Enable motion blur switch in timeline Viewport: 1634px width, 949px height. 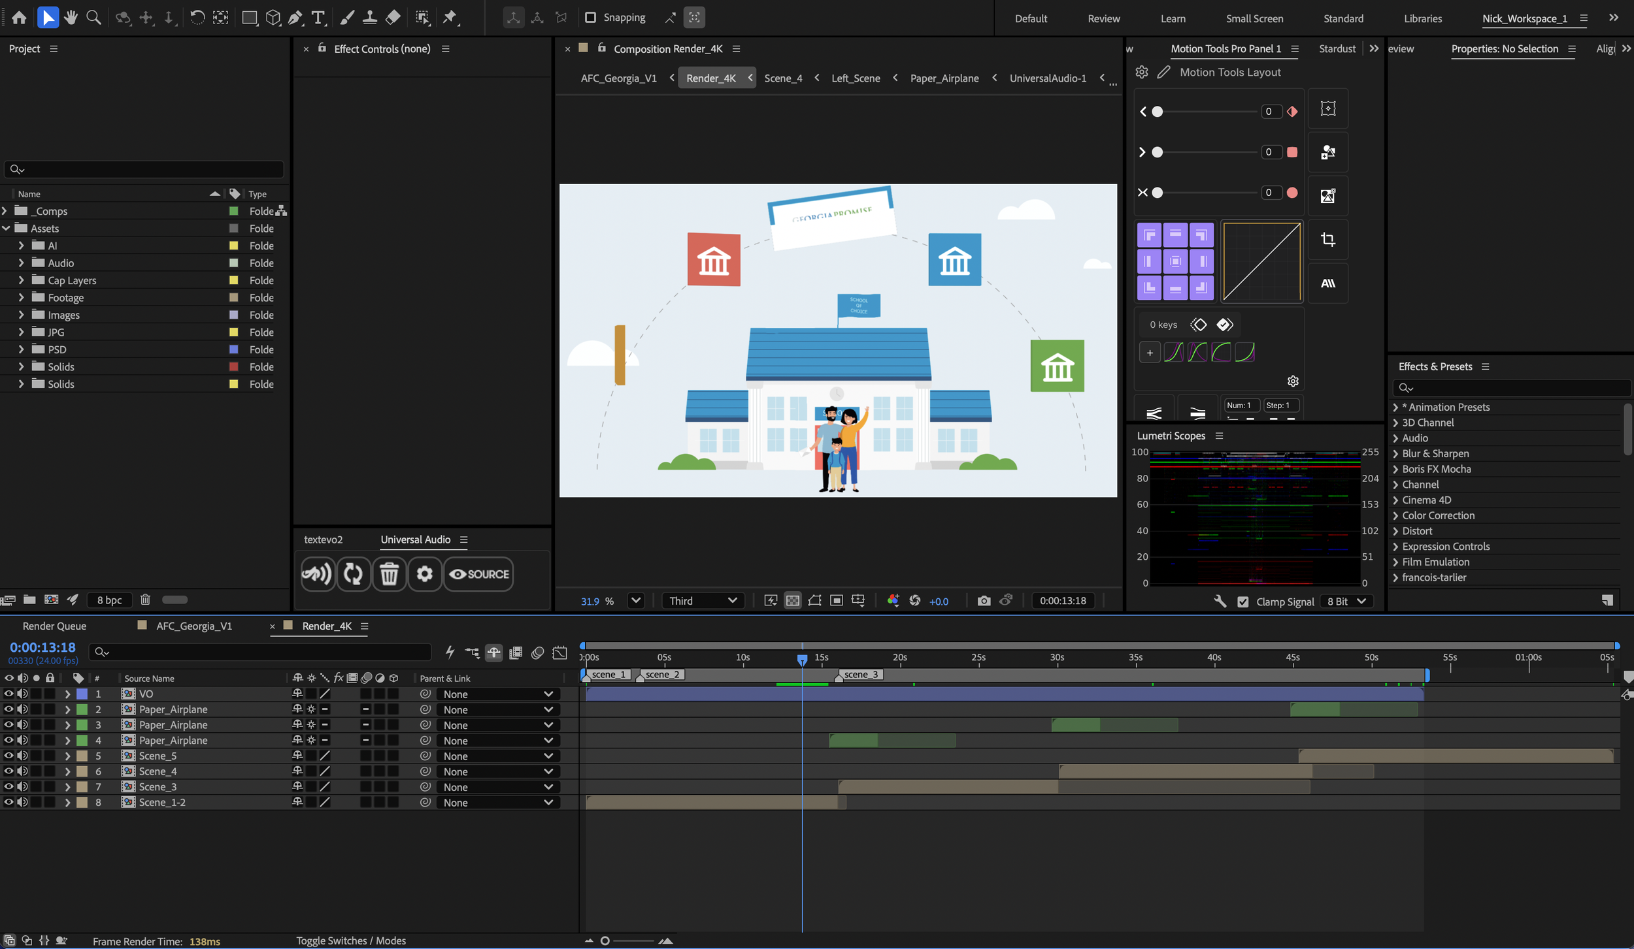pyautogui.click(x=538, y=652)
